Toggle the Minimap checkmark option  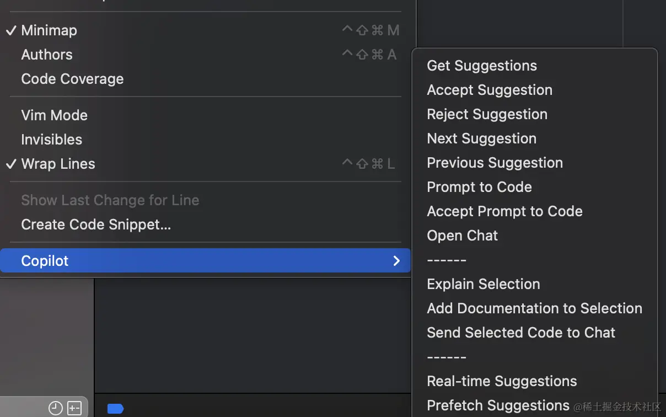click(49, 30)
